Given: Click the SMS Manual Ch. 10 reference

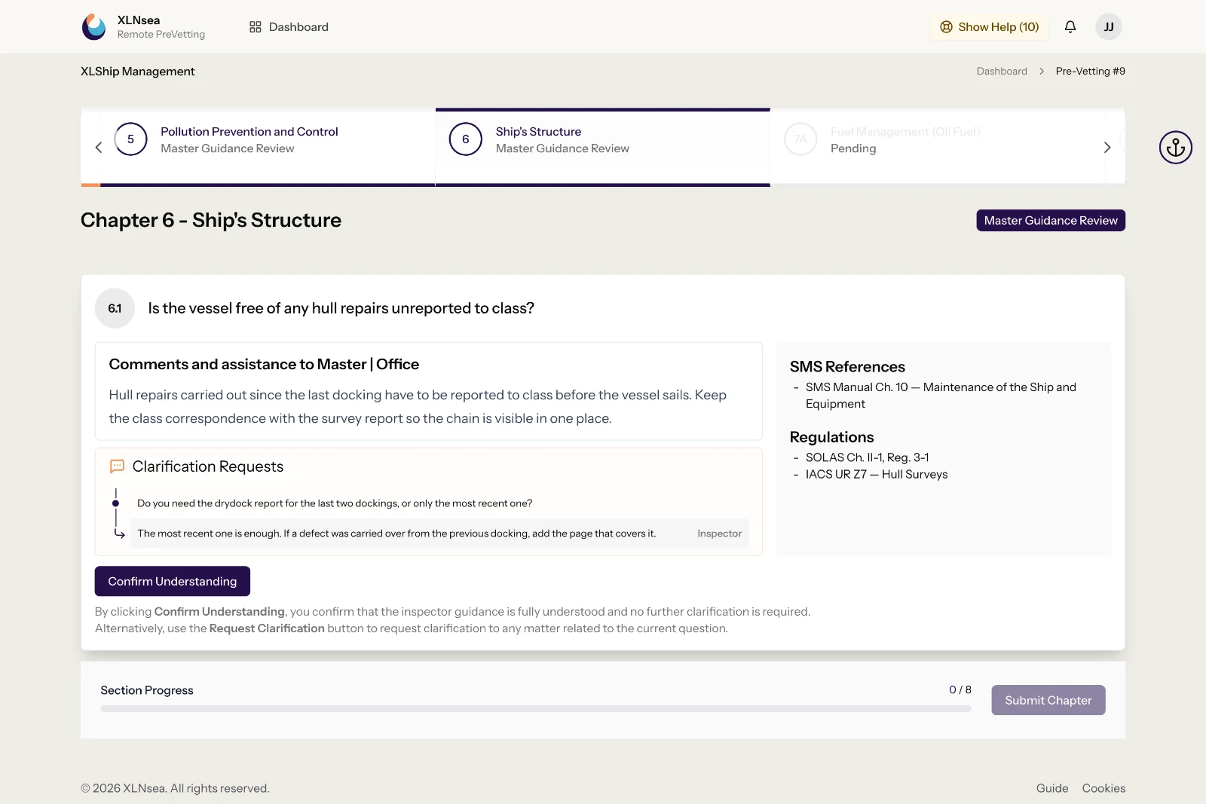Looking at the screenshot, I should click(941, 396).
